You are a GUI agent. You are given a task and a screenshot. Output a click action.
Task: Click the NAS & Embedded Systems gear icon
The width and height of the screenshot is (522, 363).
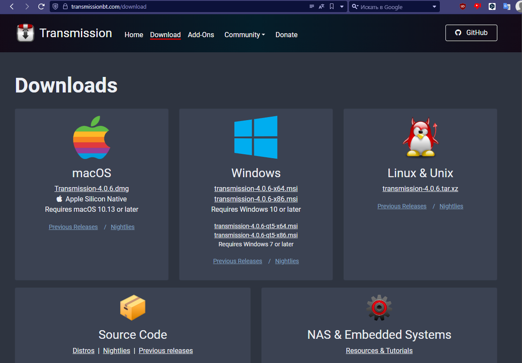point(379,307)
